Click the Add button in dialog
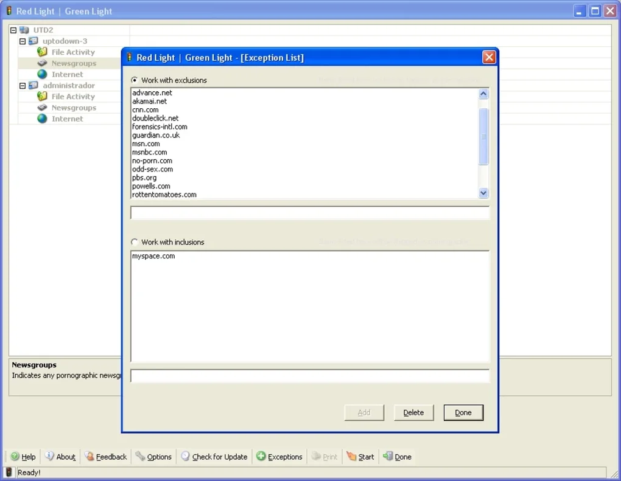The width and height of the screenshot is (621, 481). coord(364,412)
